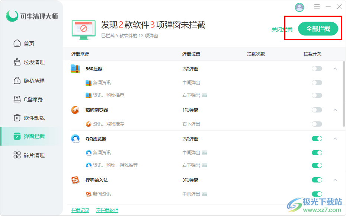Collapse the 360压缩 popup list
Screen dimensions: 346x216
click(x=335, y=69)
